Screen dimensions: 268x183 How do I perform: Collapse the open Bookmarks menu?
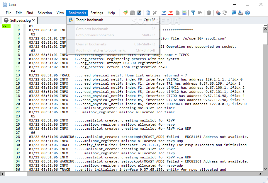coord(77,13)
